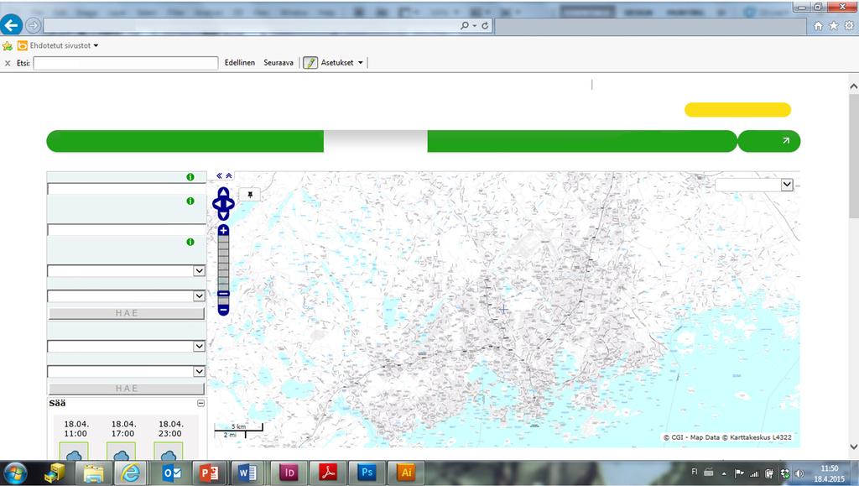Click the zoom level slider handle

223,294
